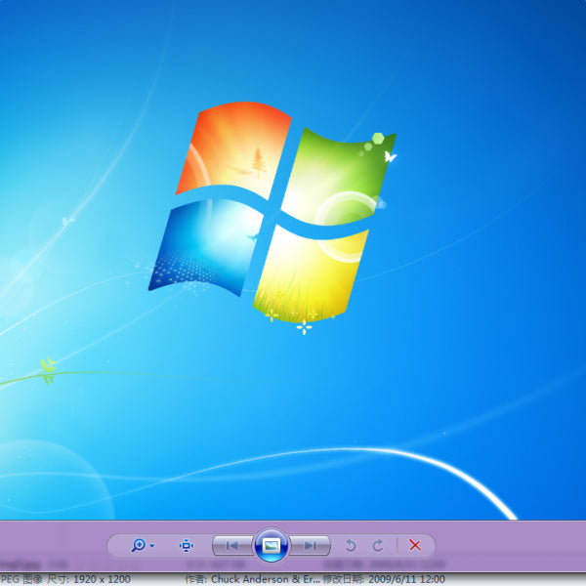Click the white butterfly beside green pane

click(390, 156)
